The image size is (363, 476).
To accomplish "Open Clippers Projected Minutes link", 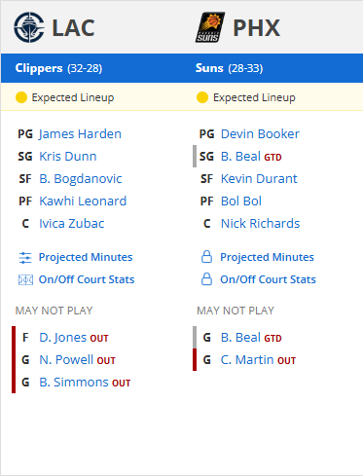I will pos(86,257).
